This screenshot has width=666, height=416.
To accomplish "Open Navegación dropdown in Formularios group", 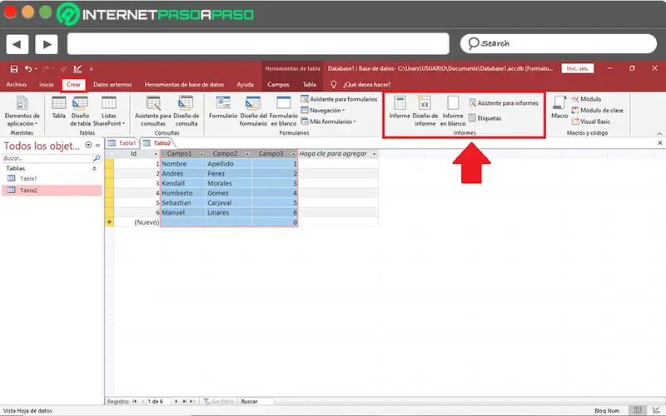I will pos(323,111).
